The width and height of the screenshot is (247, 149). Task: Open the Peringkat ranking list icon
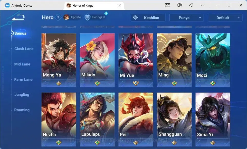(x=88, y=17)
